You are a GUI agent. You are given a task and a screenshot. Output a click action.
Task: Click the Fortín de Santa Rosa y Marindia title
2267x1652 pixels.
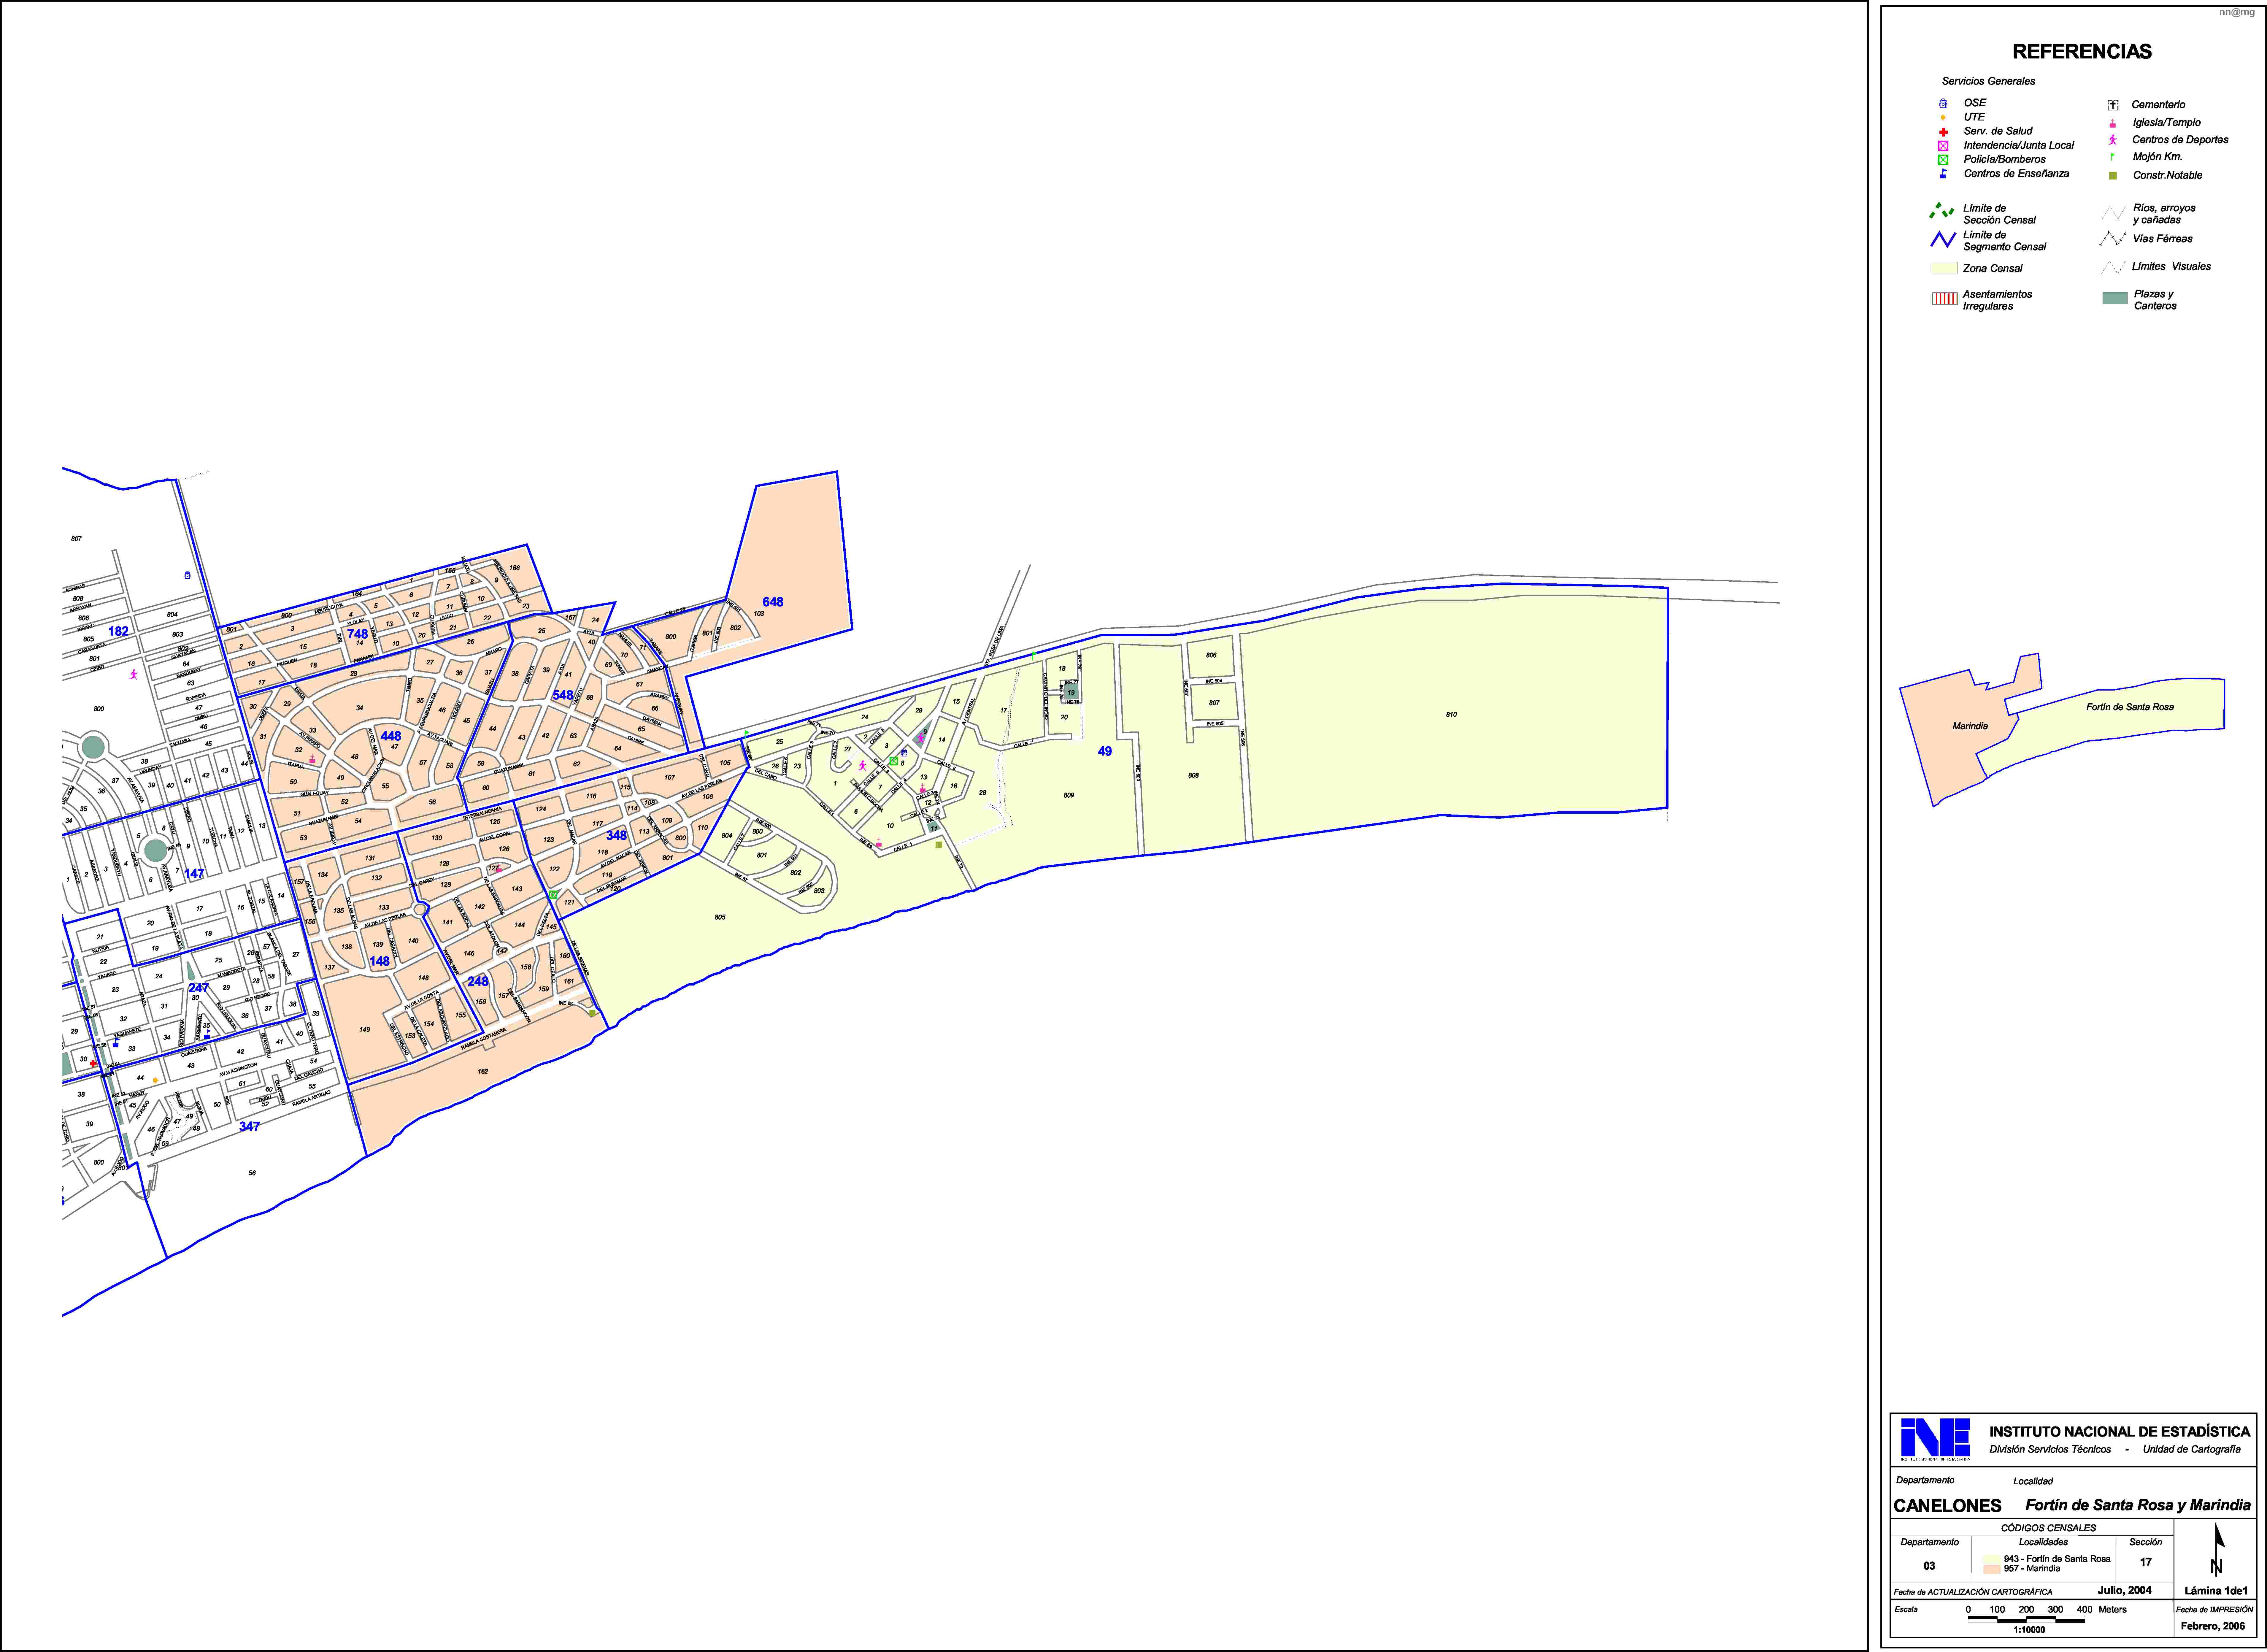coord(2138,1506)
